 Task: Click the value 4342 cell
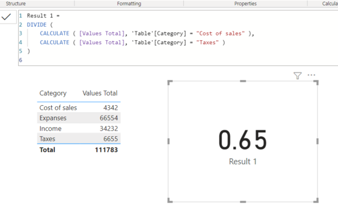point(110,108)
